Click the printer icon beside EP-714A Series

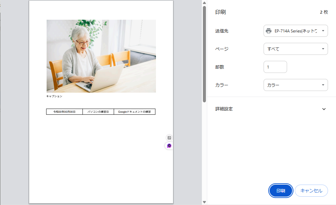click(x=269, y=31)
